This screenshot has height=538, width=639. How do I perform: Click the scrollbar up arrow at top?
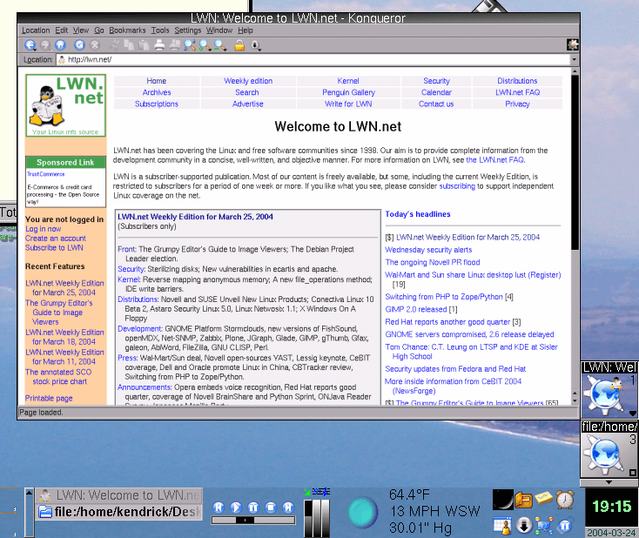[575, 71]
